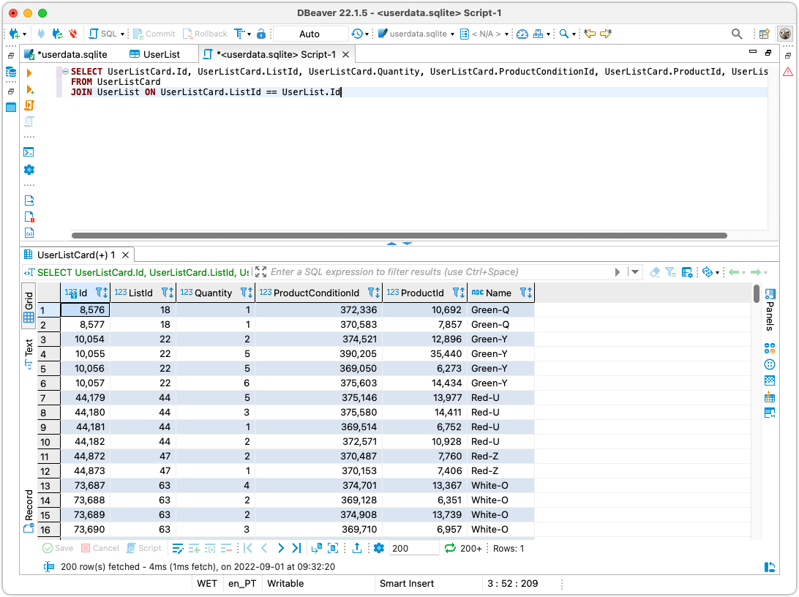Open the perspective icon in top-right toolbar
799x597 pixels.
tap(765, 34)
